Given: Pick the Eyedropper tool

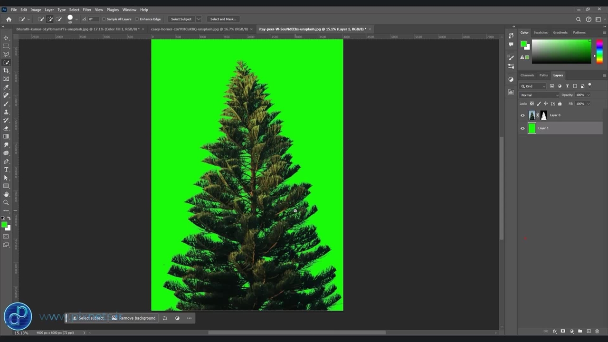Looking at the screenshot, I should (x=6, y=87).
